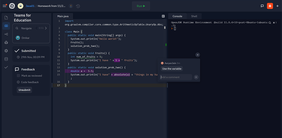Open the Database sidebar icon
282x138 pixels.
(x=6, y=59)
